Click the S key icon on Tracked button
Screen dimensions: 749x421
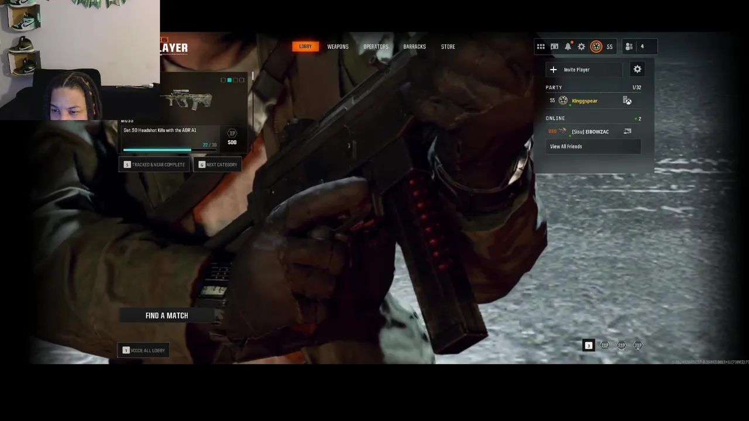coord(127,165)
